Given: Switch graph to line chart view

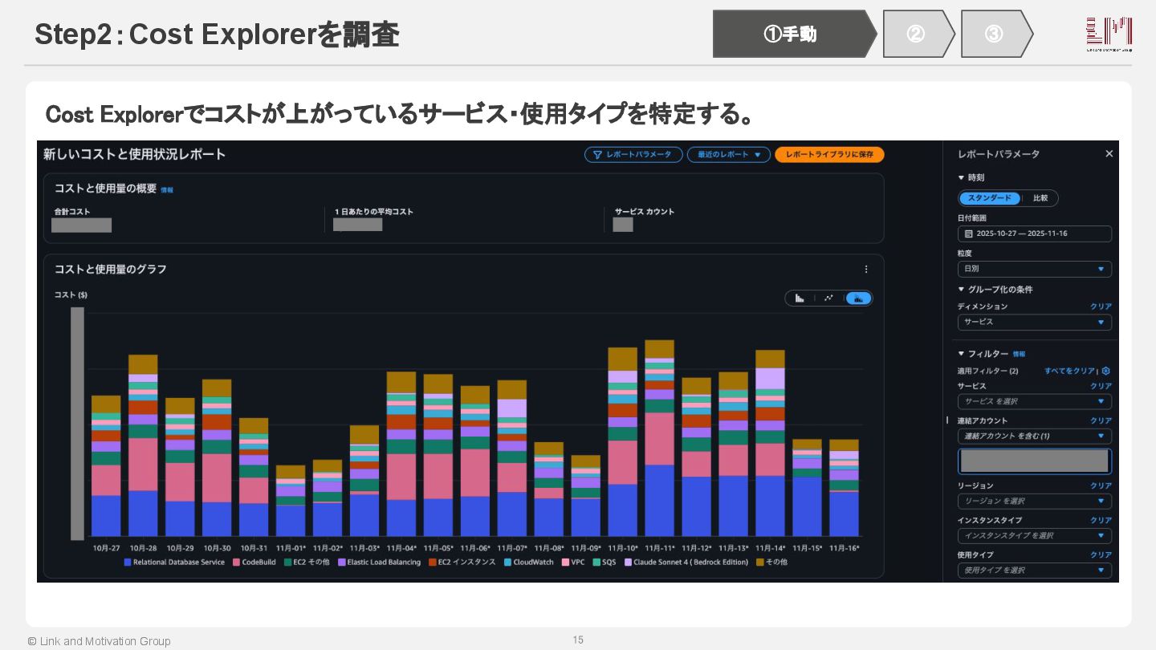Looking at the screenshot, I should [828, 299].
